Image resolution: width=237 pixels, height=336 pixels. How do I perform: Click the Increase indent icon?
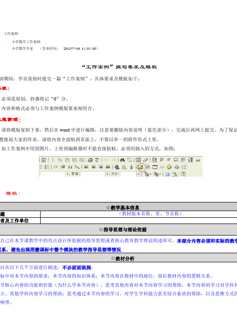[63, 167]
